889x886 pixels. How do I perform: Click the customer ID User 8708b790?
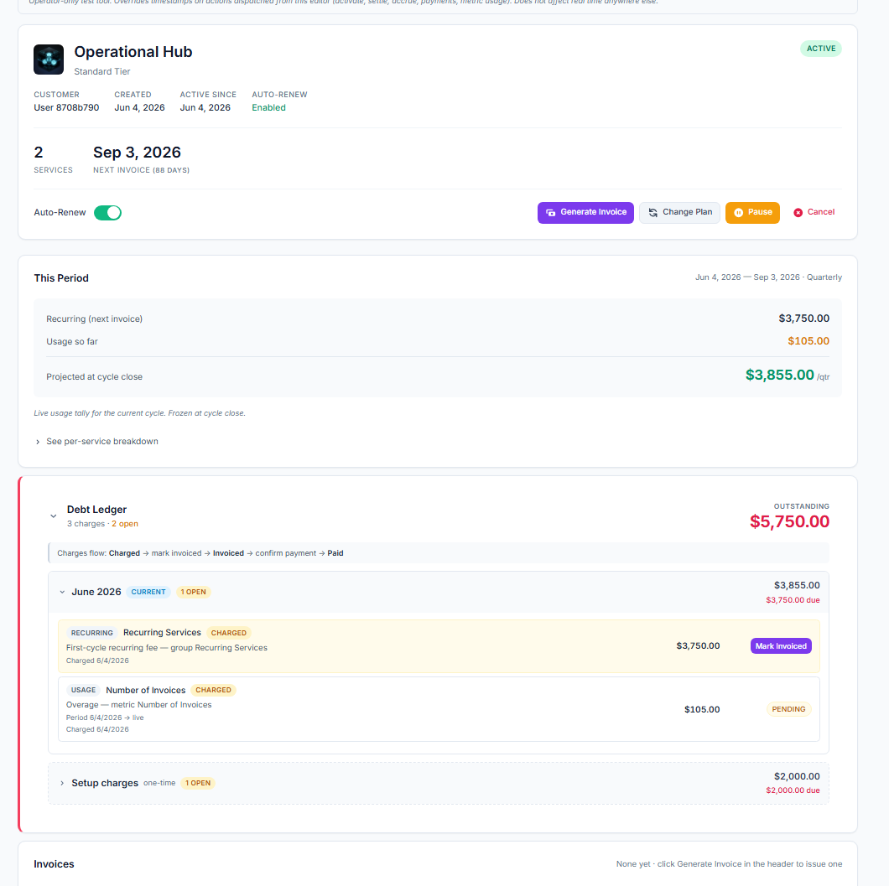point(66,107)
